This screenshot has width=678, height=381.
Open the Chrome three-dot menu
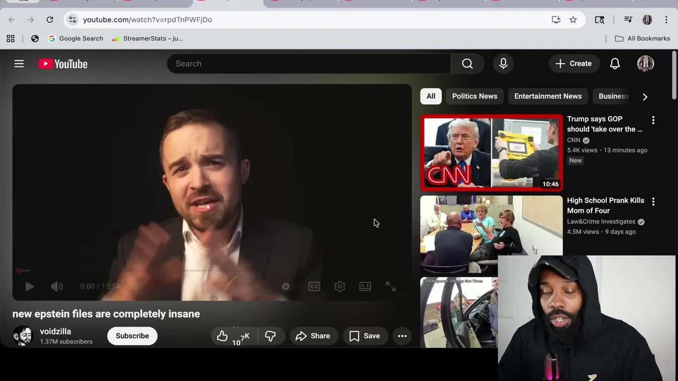tap(665, 20)
